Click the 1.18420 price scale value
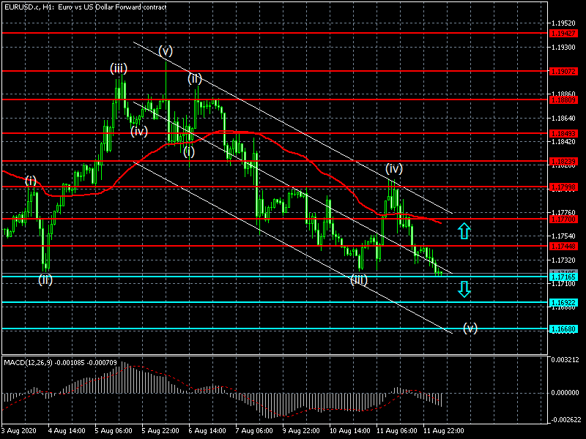586x439 pixels. click(563, 141)
